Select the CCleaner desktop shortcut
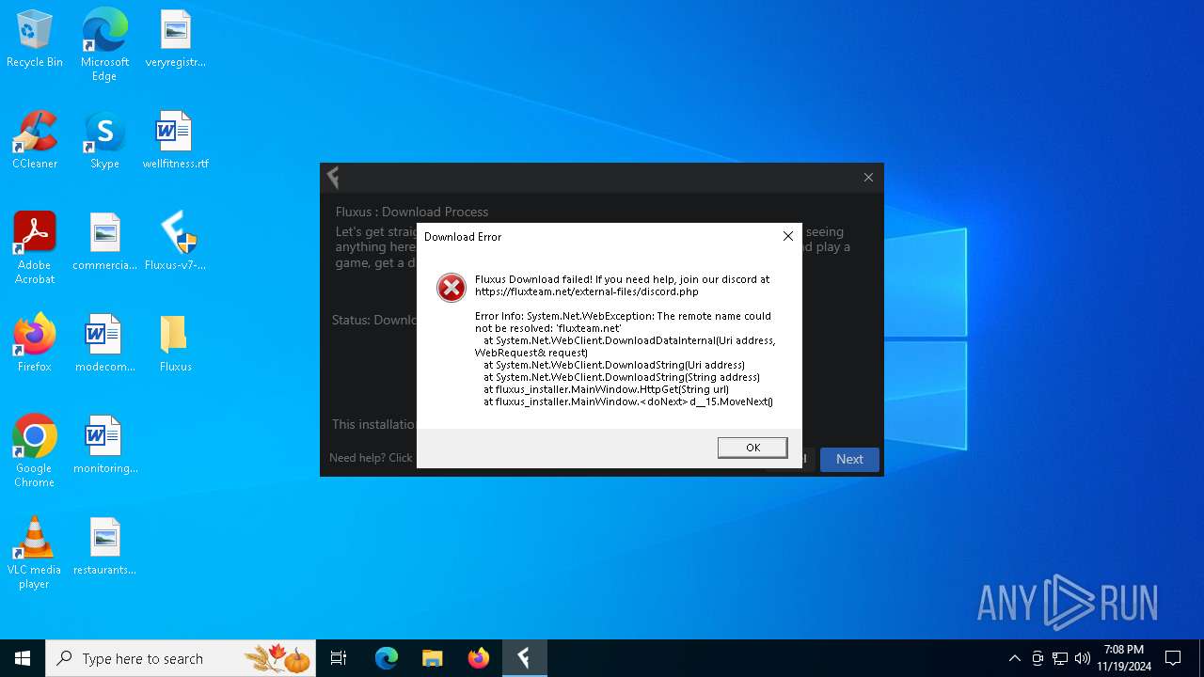Screen dimensions: 1204x677 point(35,141)
